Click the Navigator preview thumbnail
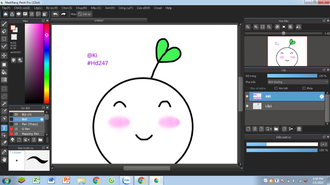Screen dimensions: 330x185 tap(287, 51)
